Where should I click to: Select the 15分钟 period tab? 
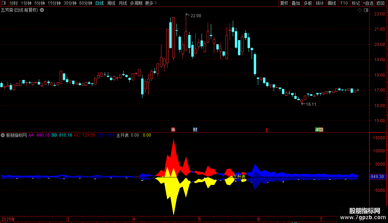coord(54,3)
